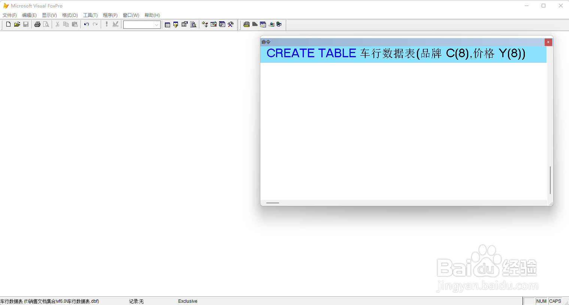Open the 工具(T) menu

(x=90, y=15)
